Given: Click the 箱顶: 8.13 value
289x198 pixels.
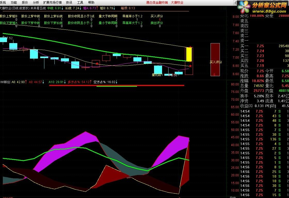Looking at the screenshot, I should [x=128, y=8].
